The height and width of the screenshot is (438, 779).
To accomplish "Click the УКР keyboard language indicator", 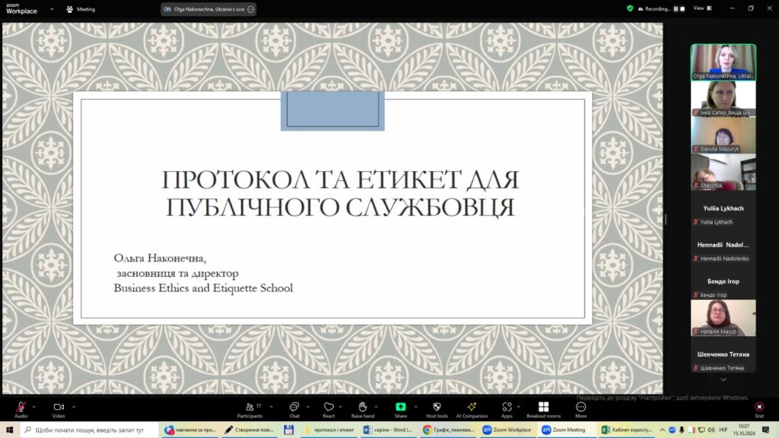I will [724, 430].
